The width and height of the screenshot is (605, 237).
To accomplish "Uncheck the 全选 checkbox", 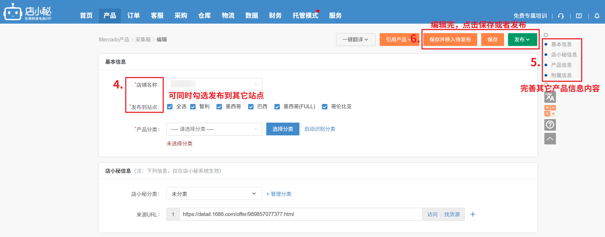I will coord(170,107).
